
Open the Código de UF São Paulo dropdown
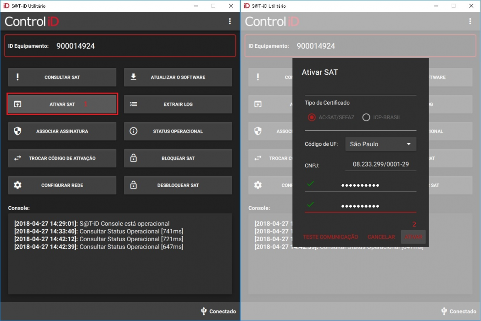click(x=380, y=144)
